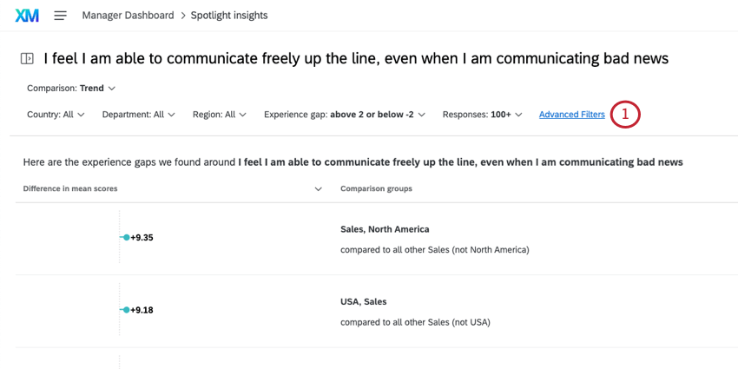
Task: Click the Advanced Filters link
Action: (571, 115)
